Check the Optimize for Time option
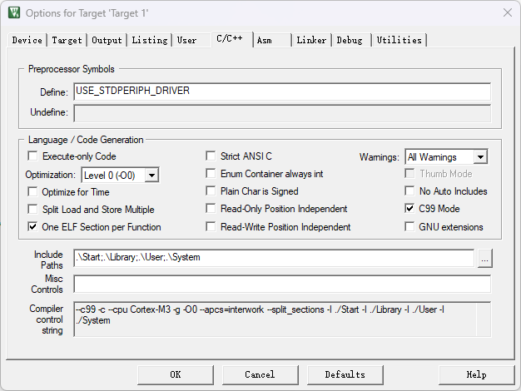This screenshot has height=391, width=521. click(33, 191)
